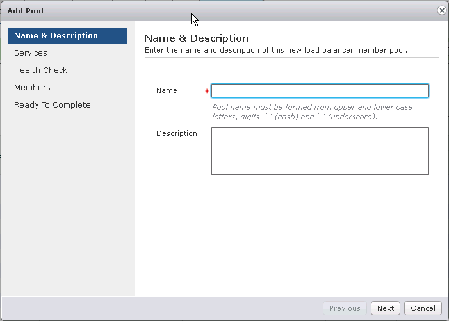Click Next to continue the wizard
This screenshot has width=449, height=321.
386,308
